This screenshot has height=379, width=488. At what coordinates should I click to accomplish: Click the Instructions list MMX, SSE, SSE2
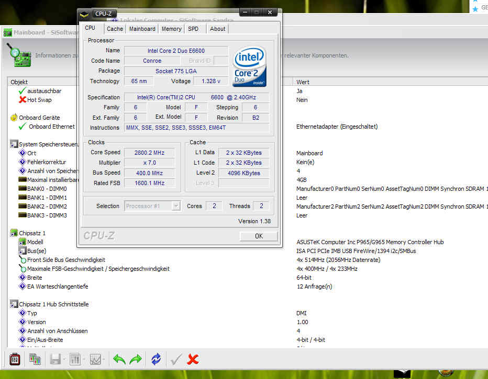[x=197, y=128]
